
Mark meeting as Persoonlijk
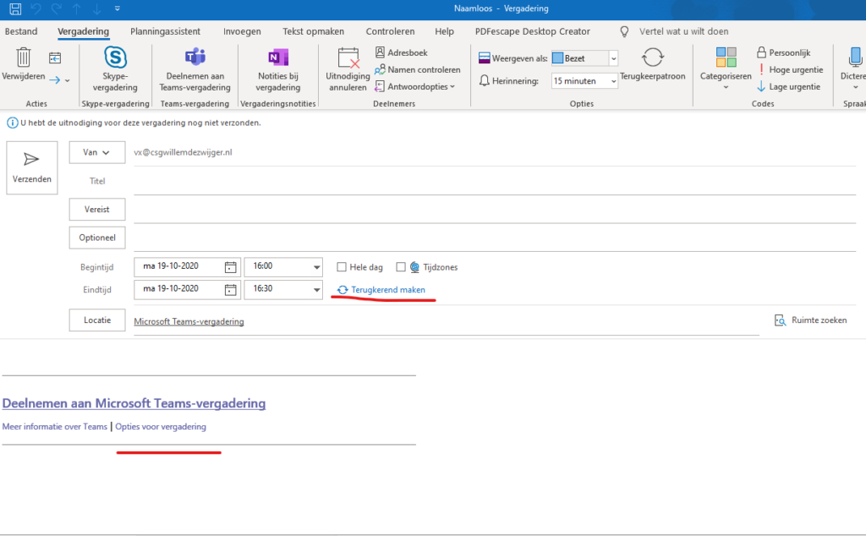(x=783, y=52)
